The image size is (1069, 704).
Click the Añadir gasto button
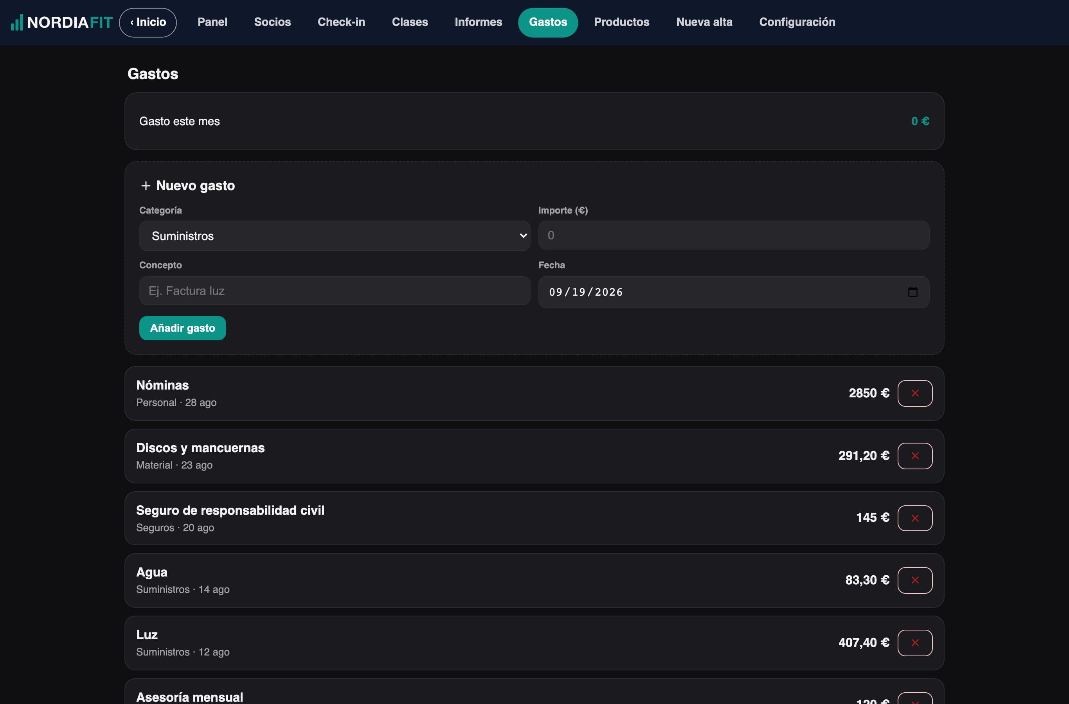pyautogui.click(x=182, y=328)
